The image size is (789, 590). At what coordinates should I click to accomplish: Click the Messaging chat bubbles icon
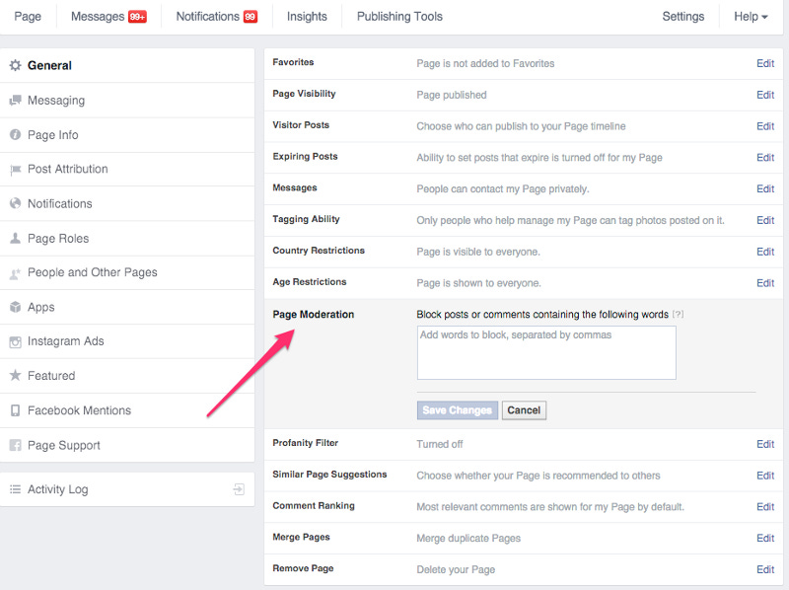[x=16, y=100]
